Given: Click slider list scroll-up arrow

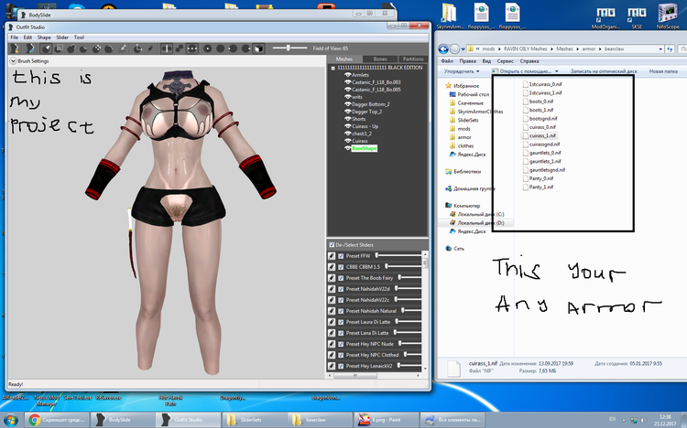Looking at the screenshot, I should (424, 253).
